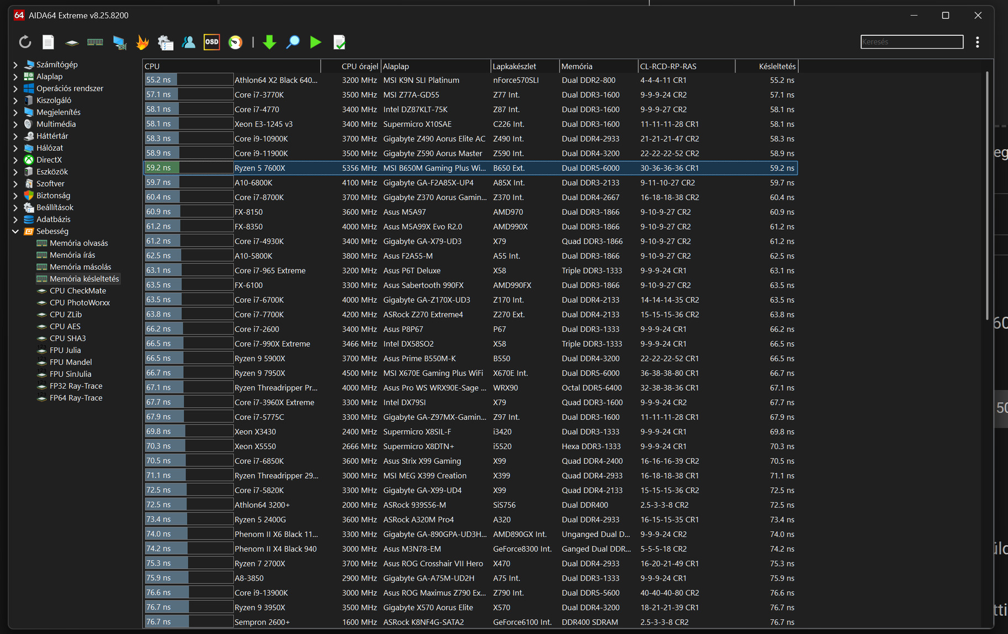Select DirectX in the sidebar tree

pyautogui.click(x=49, y=160)
